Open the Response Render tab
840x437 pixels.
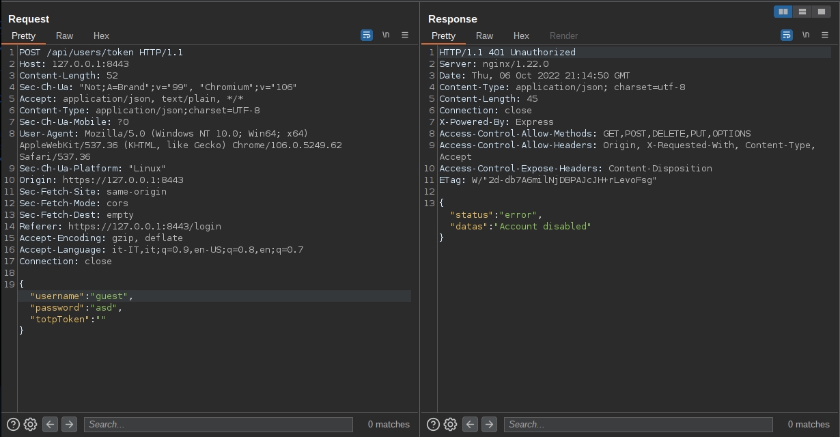[563, 36]
